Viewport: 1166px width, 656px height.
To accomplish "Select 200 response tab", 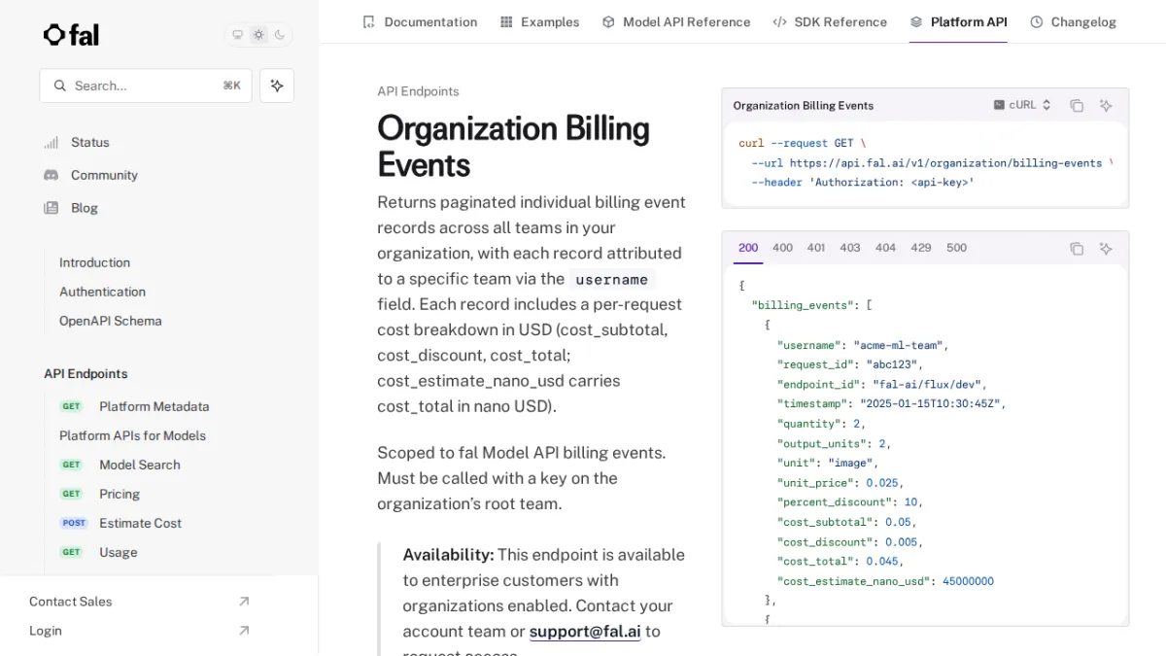I will (x=748, y=248).
